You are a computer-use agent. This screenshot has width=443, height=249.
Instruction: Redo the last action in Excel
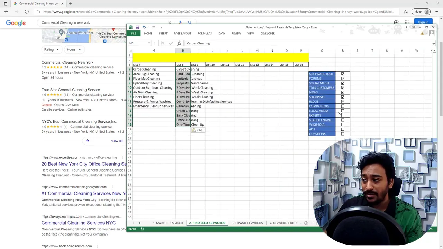(x=153, y=27)
